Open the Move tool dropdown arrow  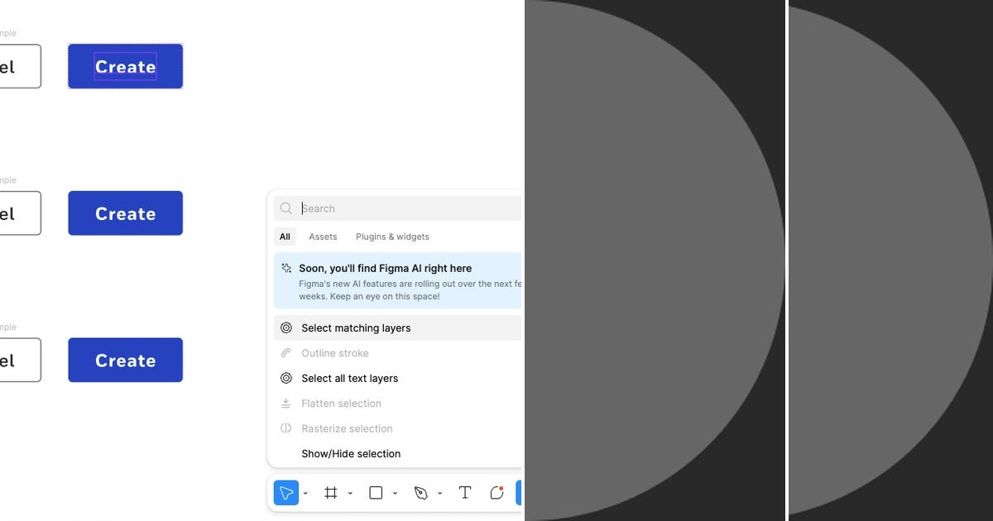coord(305,492)
